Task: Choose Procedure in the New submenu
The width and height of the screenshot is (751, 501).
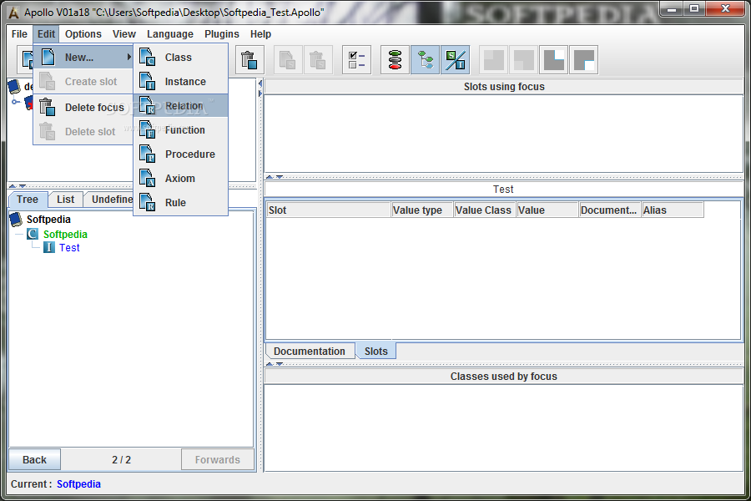Action: pyautogui.click(x=180, y=154)
